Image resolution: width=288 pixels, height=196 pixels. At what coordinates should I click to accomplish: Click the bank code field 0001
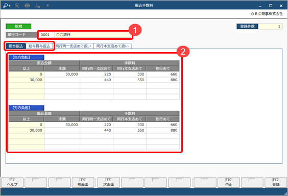point(46,35)
